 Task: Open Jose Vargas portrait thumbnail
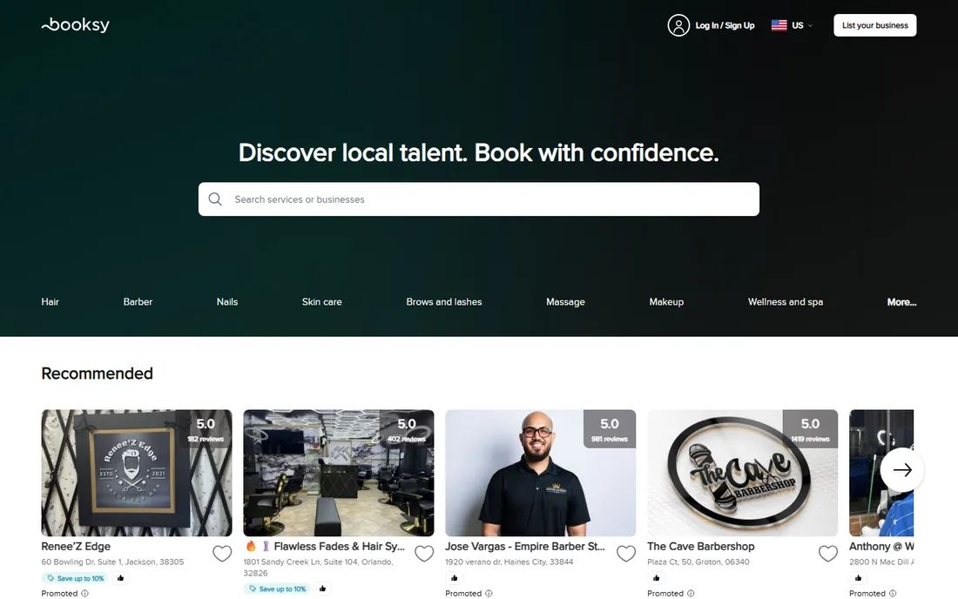pyautogui.click(x=540, y=473)
